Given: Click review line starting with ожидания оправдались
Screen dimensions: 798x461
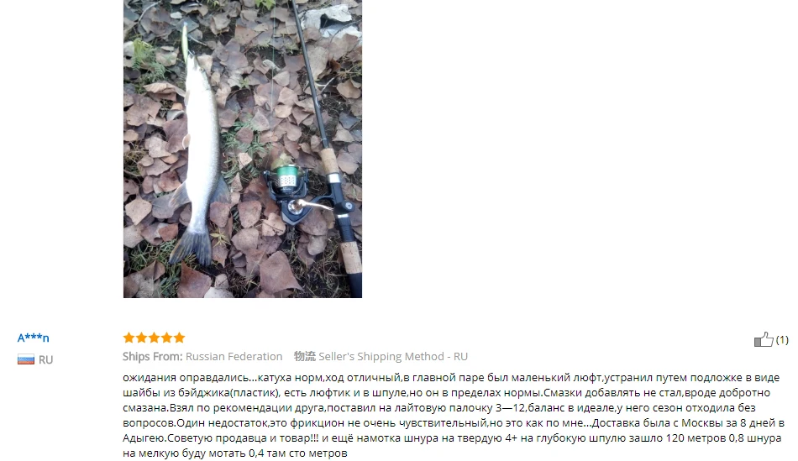Looking at the screenshot, I should (x=451, y=378).
